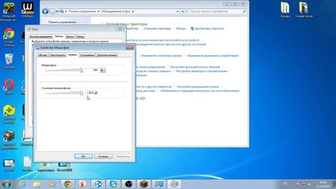Viewport: 336px width, 189px height.
Task: Open the Устройства и принтеры heading link
Action: click(127, 24)
